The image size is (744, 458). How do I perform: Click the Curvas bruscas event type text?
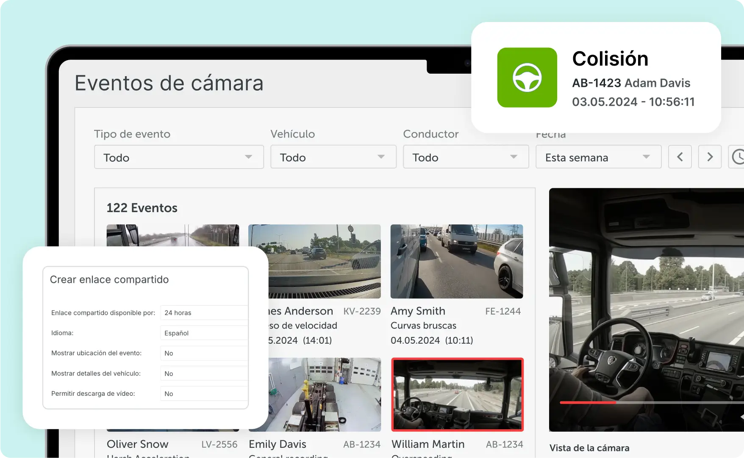423,326
